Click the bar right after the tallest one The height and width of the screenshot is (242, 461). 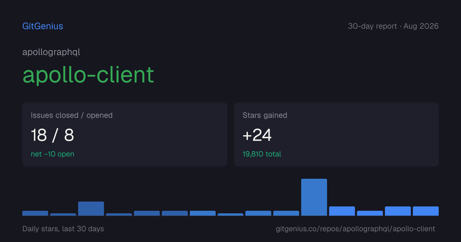click(342, 211)
